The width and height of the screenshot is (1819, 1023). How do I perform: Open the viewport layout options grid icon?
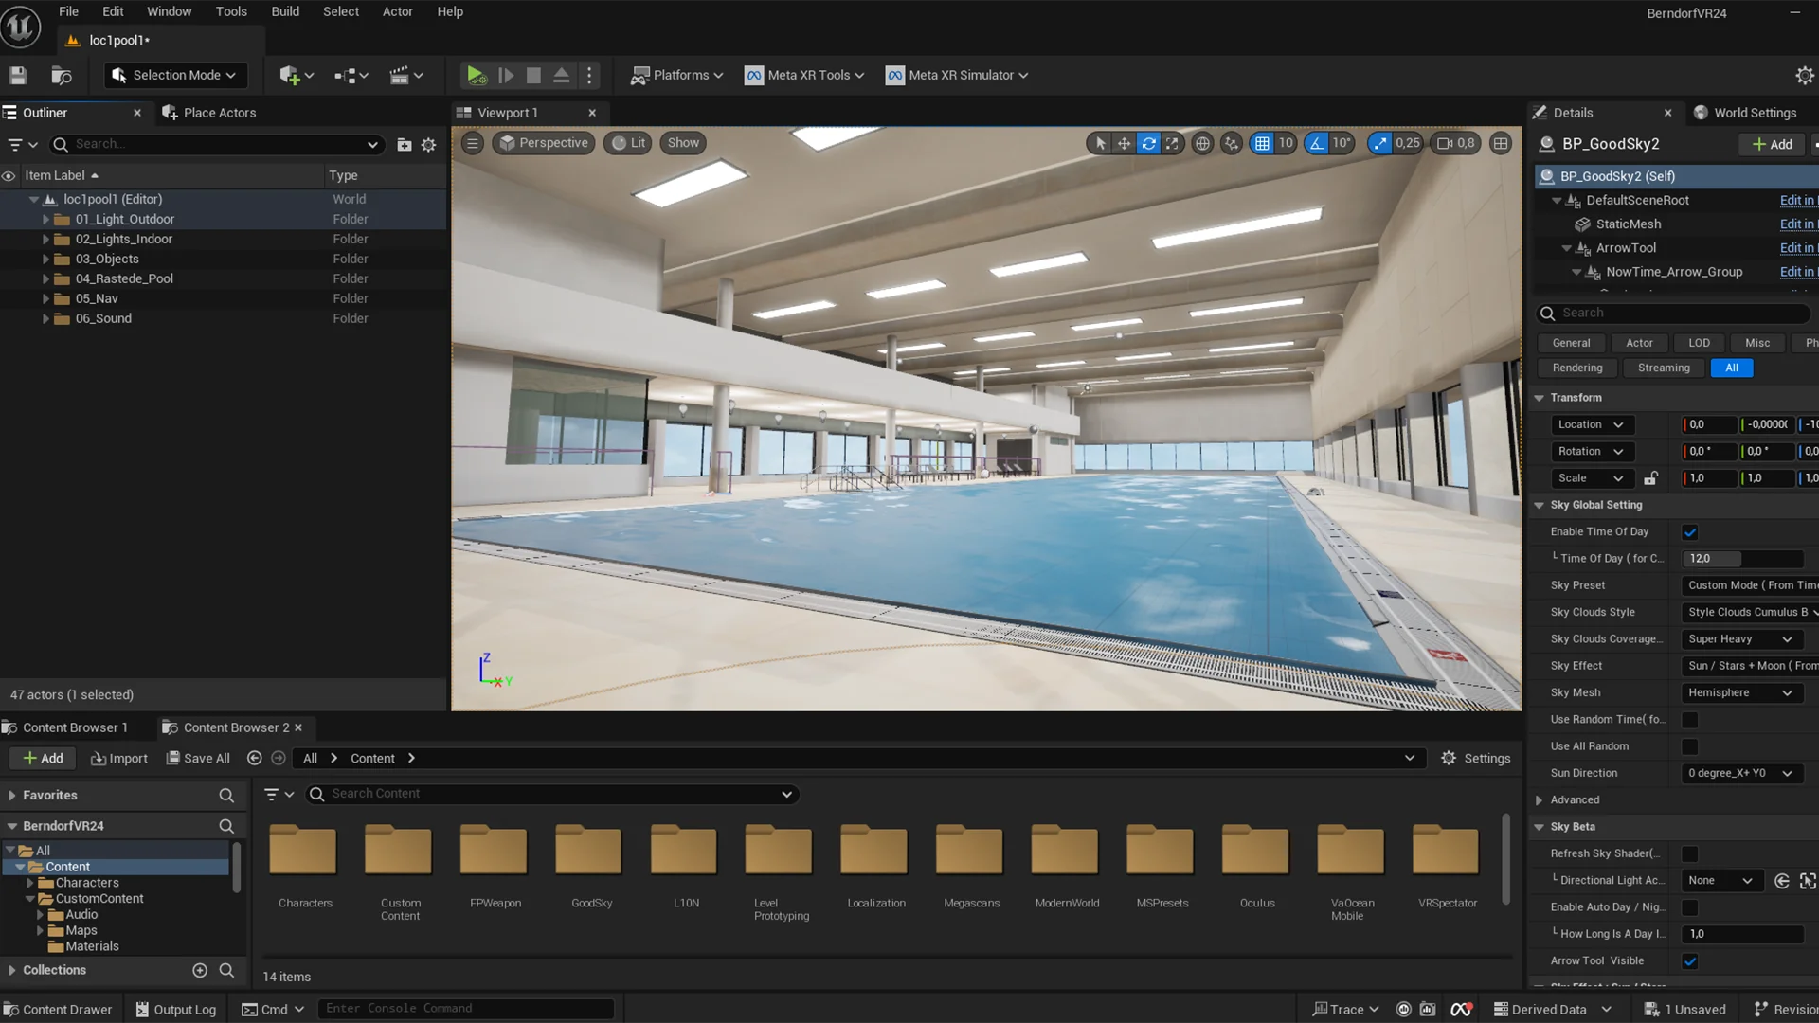(x=1501, y=143)
